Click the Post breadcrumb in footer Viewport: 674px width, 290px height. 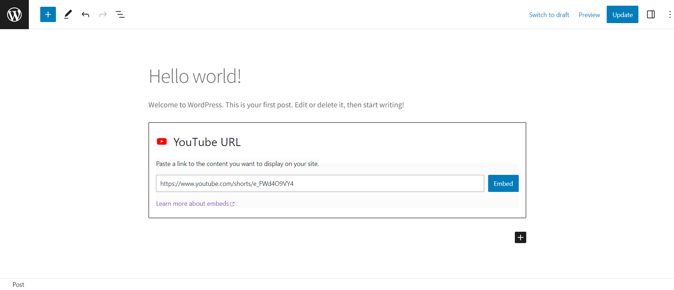(19, 285)
